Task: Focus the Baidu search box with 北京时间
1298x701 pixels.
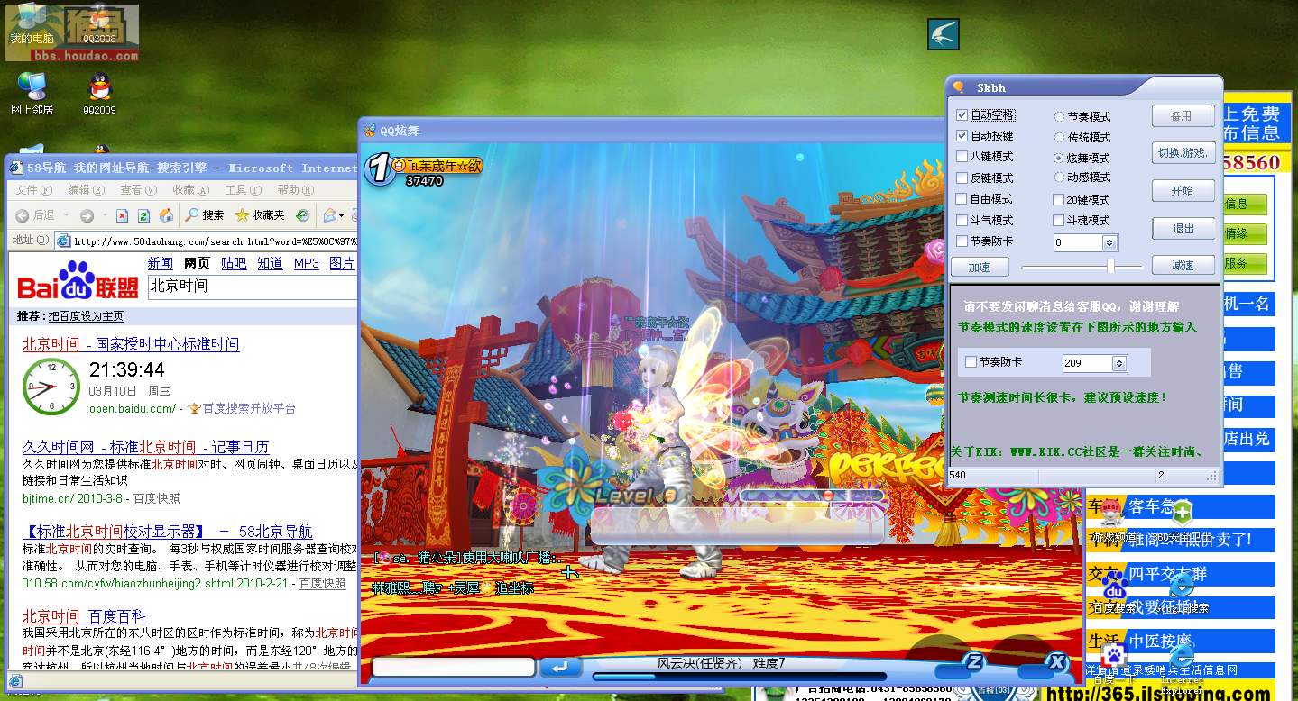Action: pyautogui.click(x=252, y=287)
